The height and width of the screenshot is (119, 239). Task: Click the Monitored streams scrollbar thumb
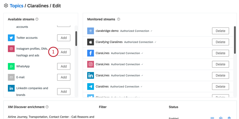(x=235, y=40)
